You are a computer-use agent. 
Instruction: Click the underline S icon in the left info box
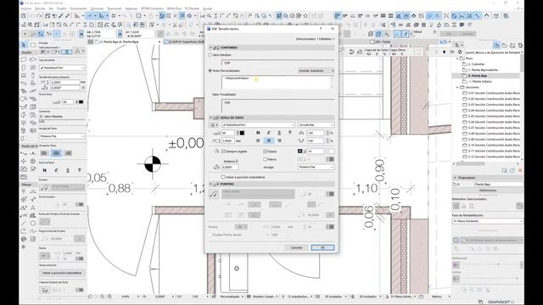(68, 170)
